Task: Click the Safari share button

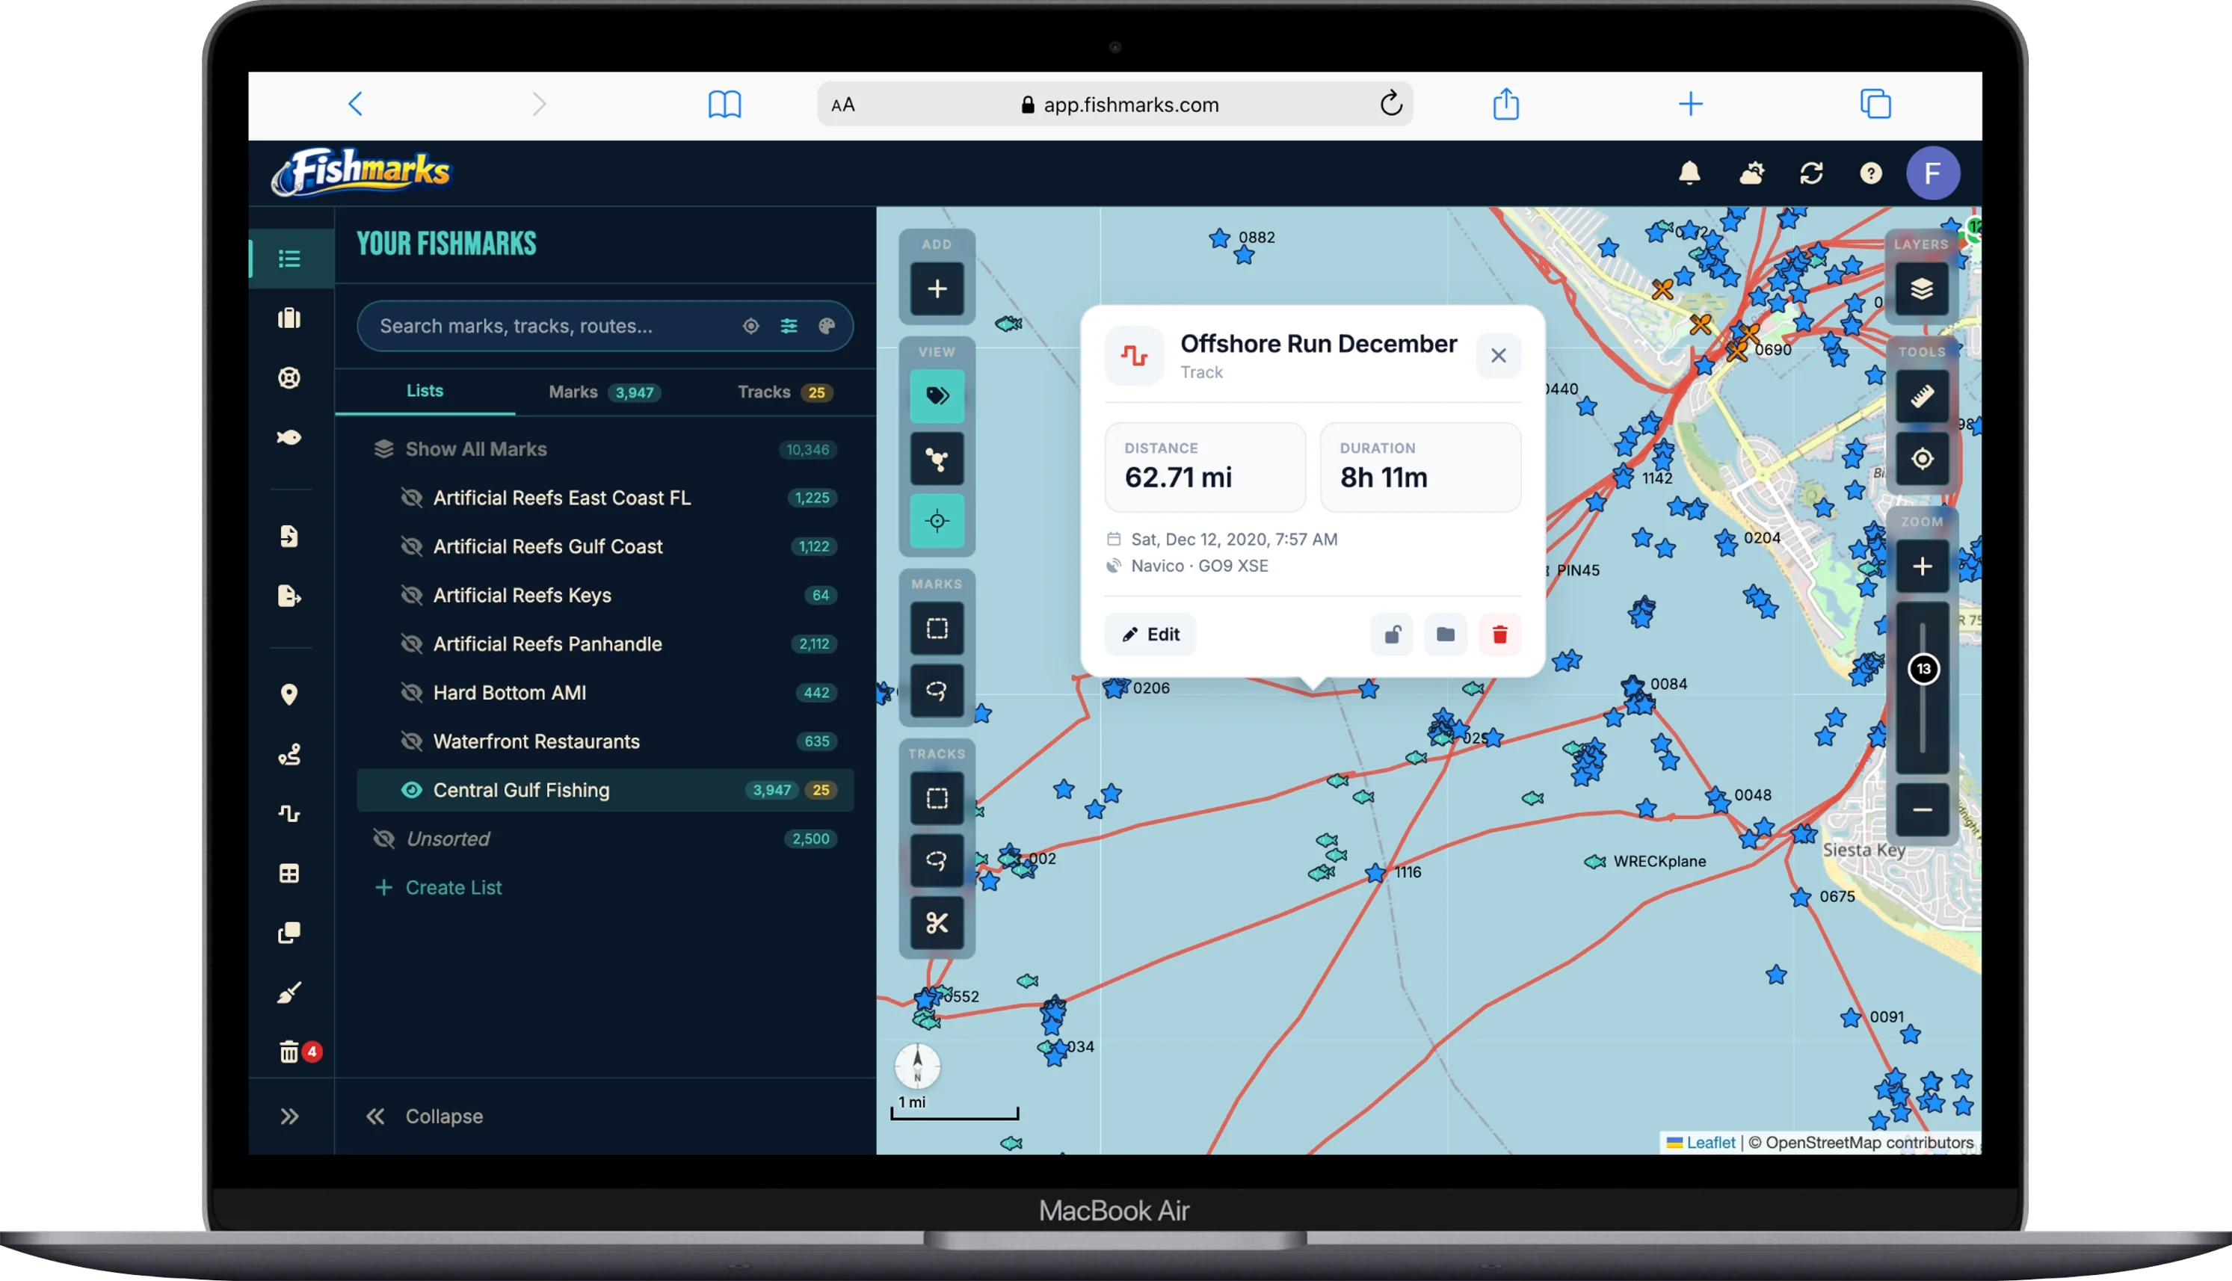Action: click(1505, 104)
